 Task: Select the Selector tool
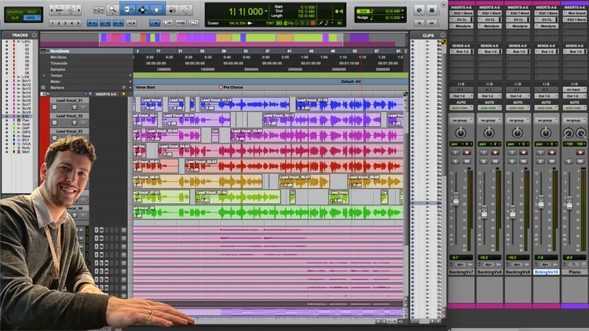(x=142, y=9)
